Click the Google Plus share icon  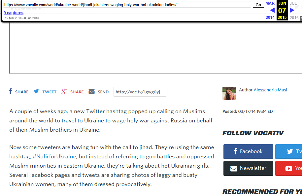tap(64, 91)
